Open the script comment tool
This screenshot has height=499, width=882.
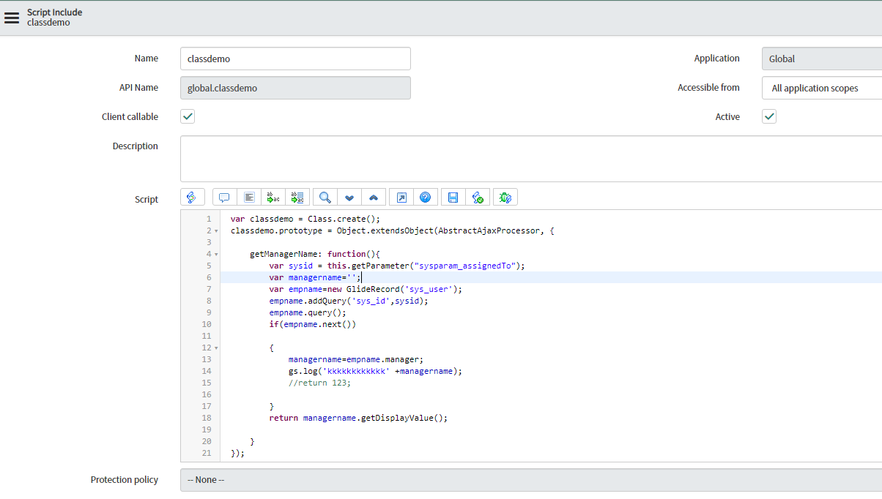tap(223, 197)
